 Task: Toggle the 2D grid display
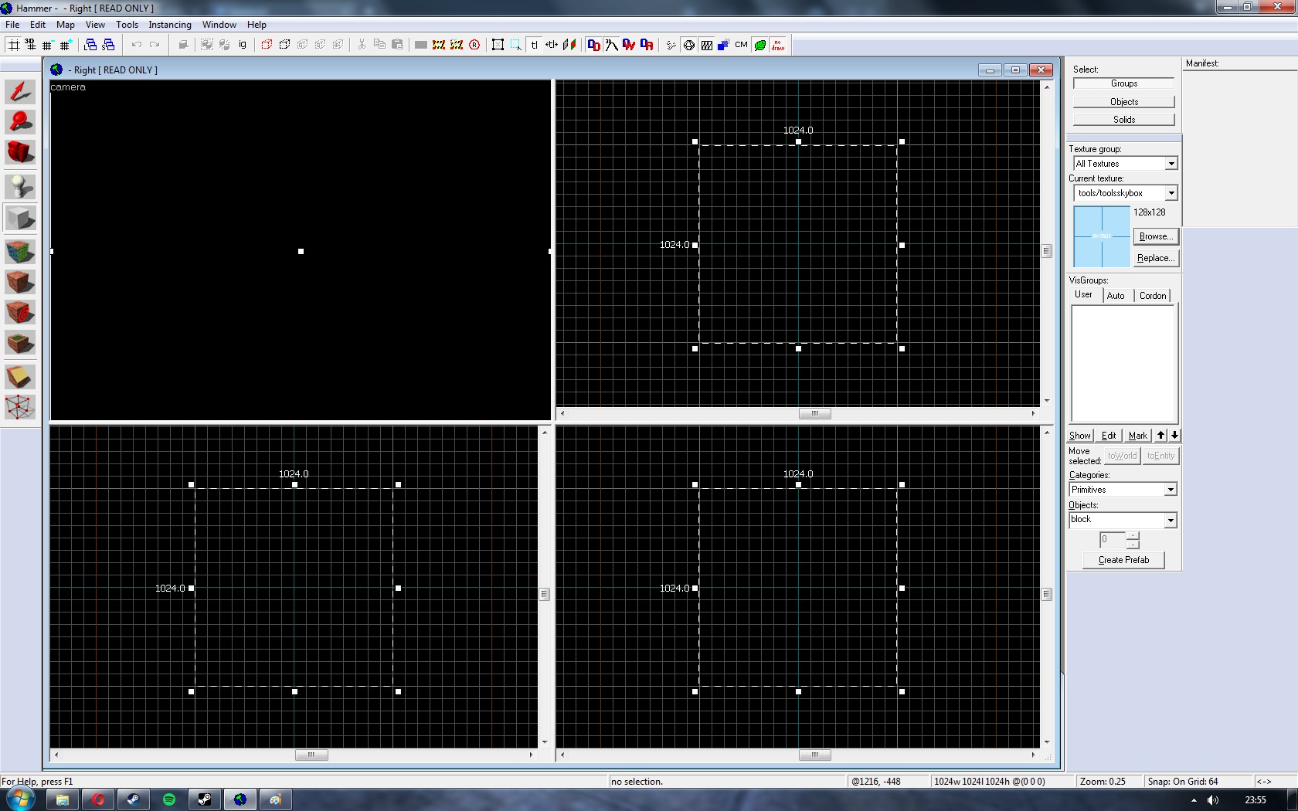click(x=14, y=45)
